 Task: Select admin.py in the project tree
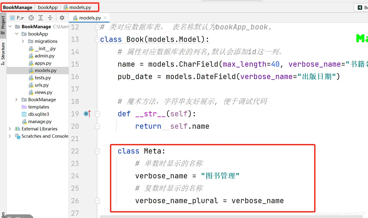coord(38,56)
